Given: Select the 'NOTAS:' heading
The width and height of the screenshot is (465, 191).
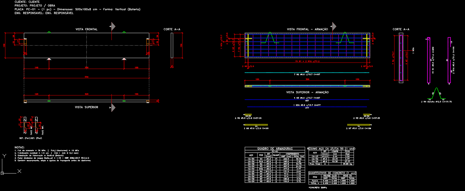Looking at the screenshot, I should coord(20,147).
